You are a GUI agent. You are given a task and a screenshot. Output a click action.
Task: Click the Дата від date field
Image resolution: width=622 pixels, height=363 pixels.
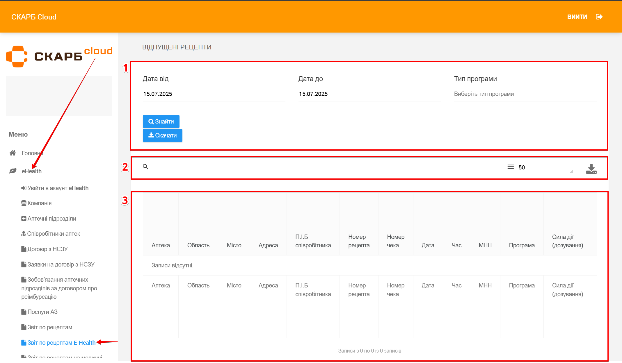[x=214, y=94]
